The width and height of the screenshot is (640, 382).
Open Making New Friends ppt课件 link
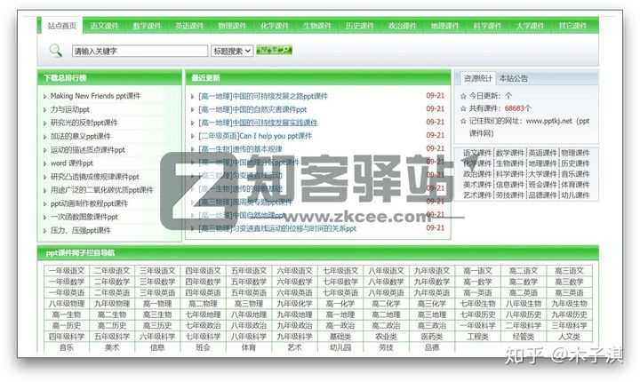tap(95, 96)
